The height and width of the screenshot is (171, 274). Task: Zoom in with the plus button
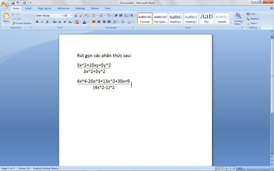click(271, 168)
